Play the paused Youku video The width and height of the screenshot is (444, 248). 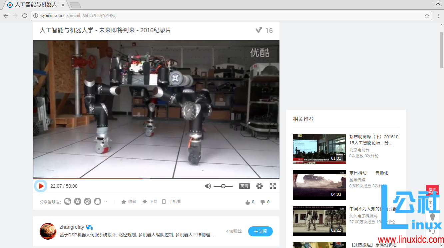[41, 186]
